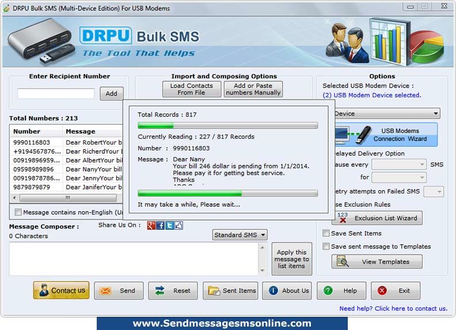The width and height of the screenshot is (456, 330).
Task: Click the Twitter share icon
Action: tap(169, 226)
